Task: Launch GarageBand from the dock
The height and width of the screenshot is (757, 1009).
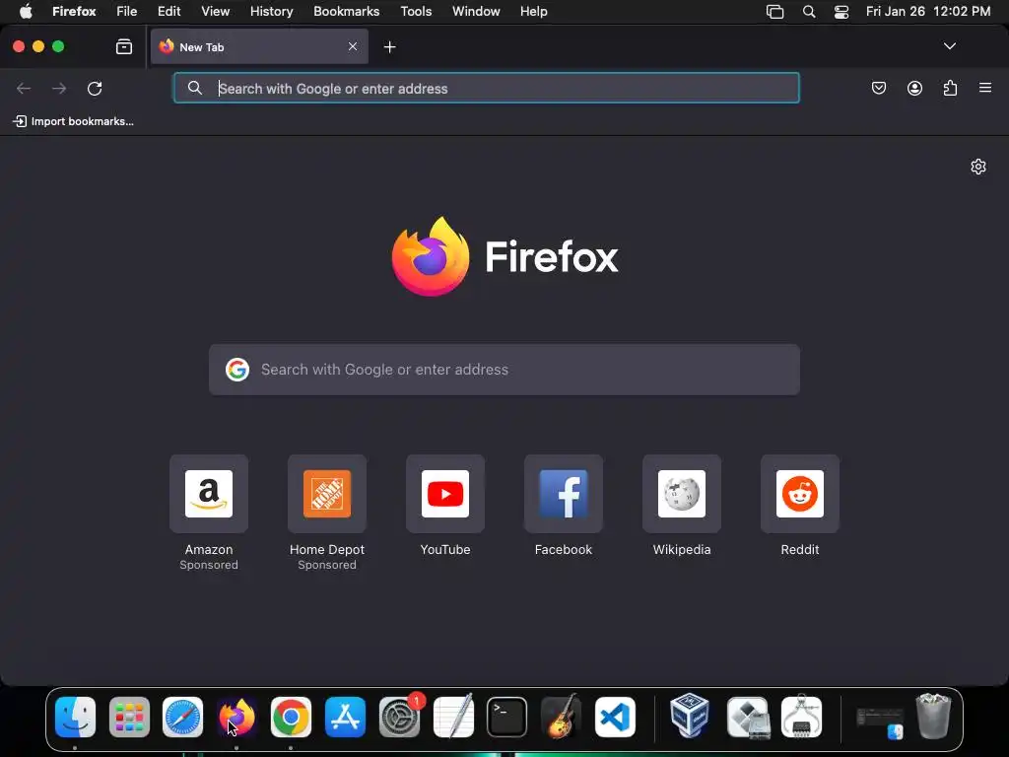Action: 561,716
